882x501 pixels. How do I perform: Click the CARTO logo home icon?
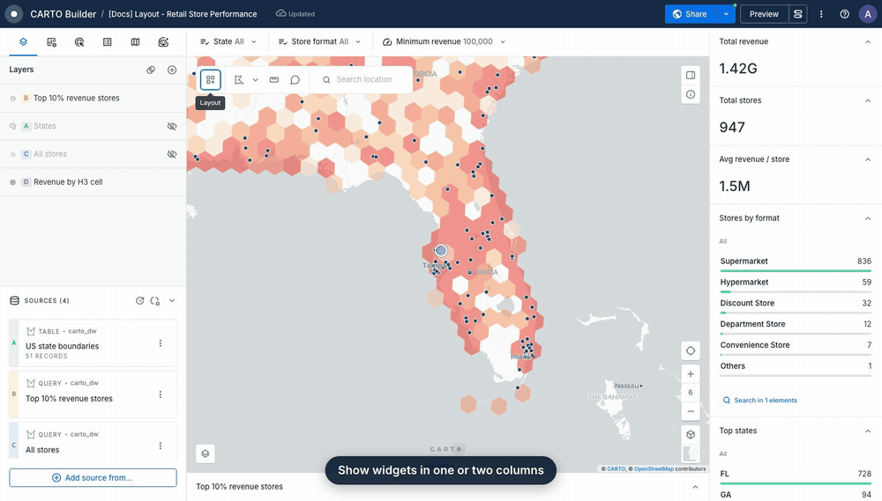[13, 14]
